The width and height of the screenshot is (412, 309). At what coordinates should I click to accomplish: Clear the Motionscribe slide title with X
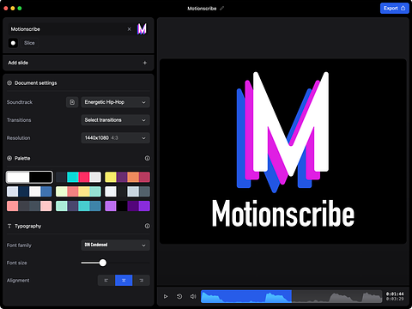click(130, 29)
